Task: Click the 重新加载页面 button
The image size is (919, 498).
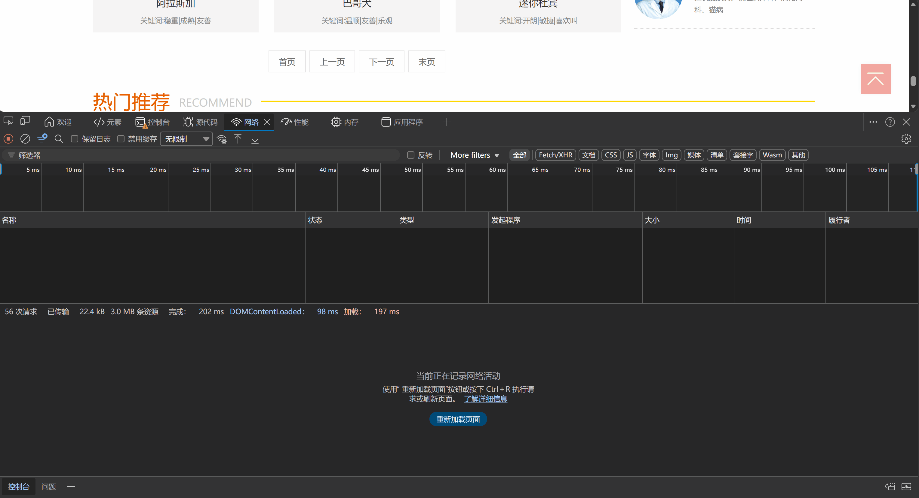Action: pos(458,419)
